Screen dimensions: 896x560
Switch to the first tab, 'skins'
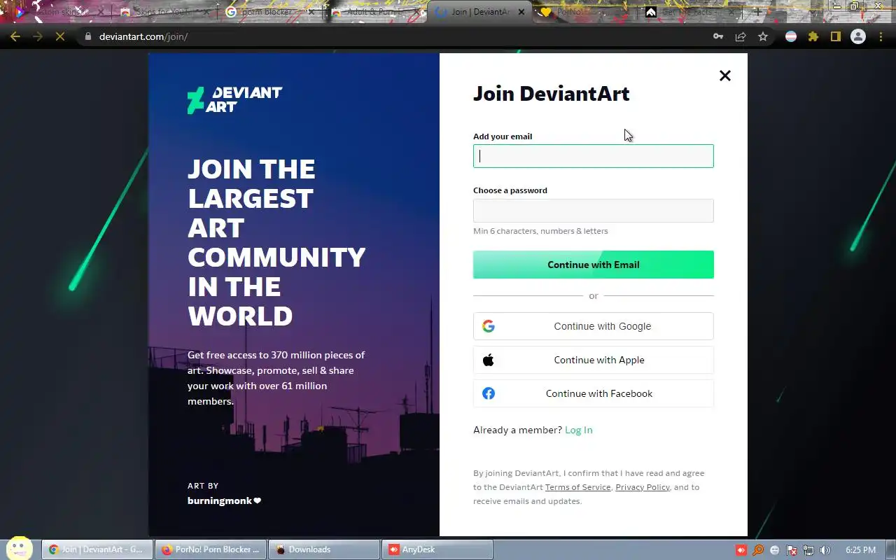(x=59, y=12)
